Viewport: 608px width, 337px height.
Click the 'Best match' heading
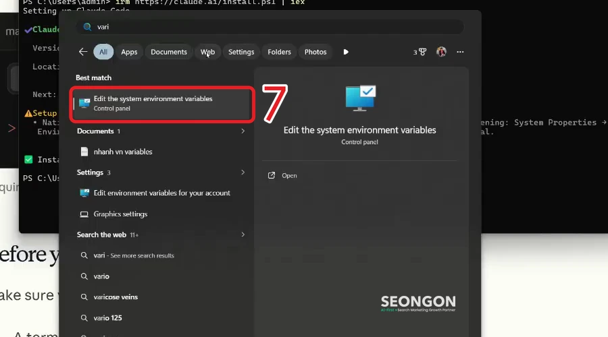tap(93, 78)
